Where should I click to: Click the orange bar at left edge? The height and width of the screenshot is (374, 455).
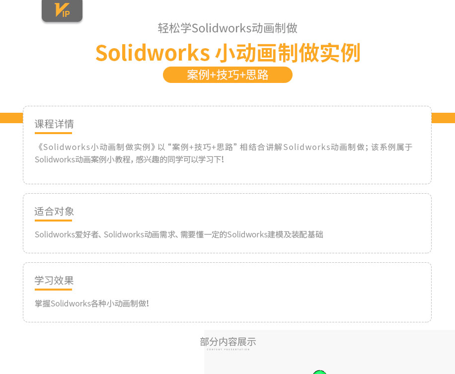tap(11, 118)
